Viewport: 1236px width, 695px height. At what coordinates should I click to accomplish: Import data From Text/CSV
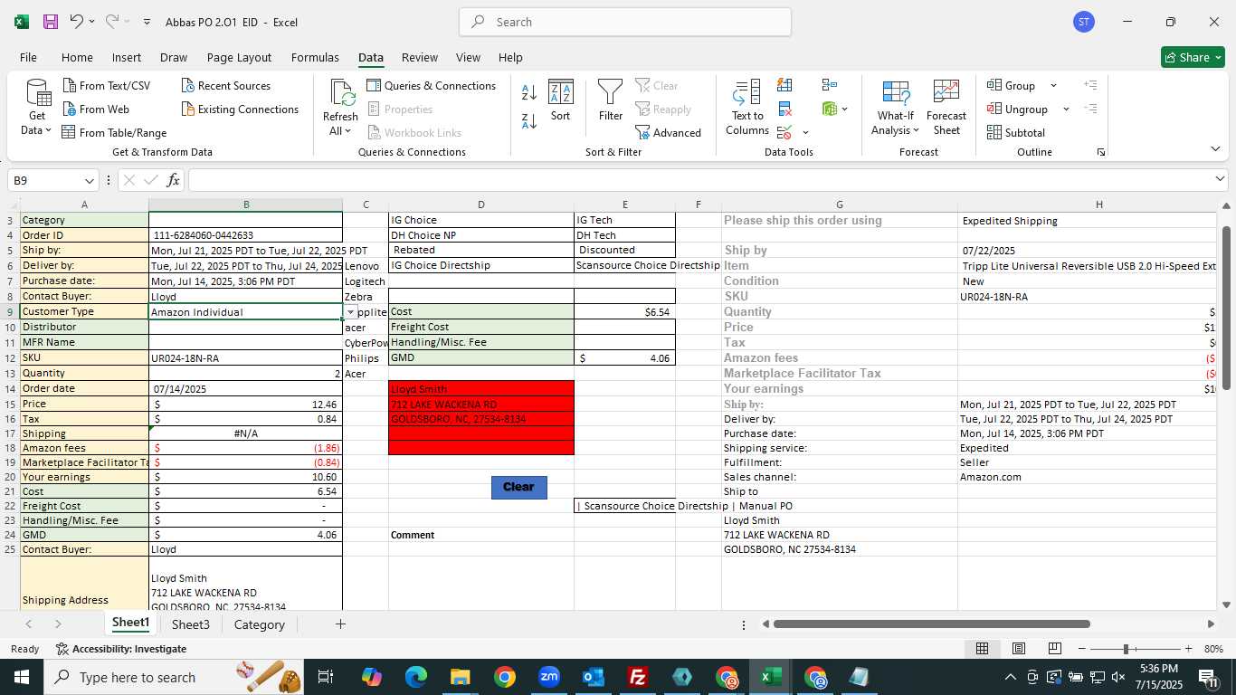107,85
